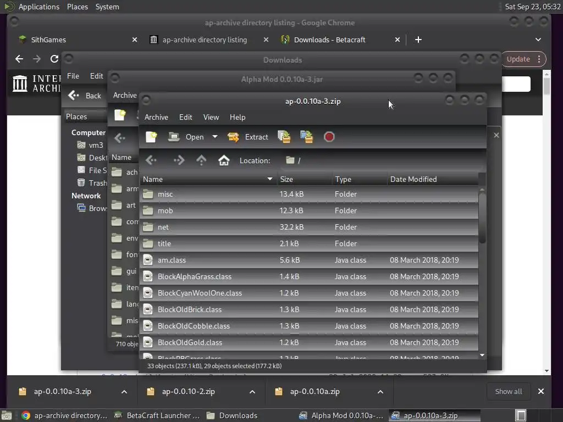Close the Chrome downloads bar

click(541, 391)
